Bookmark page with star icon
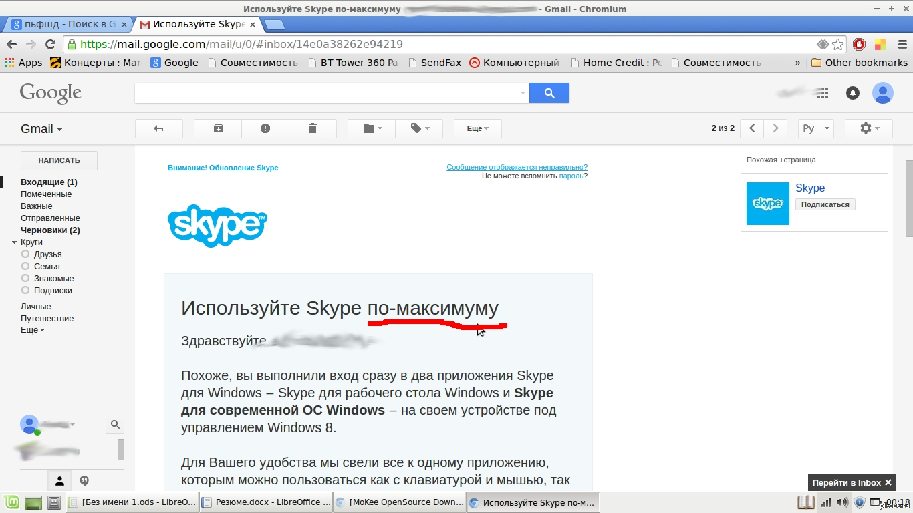This screenshot has height=513, width=913. (838, 44)
